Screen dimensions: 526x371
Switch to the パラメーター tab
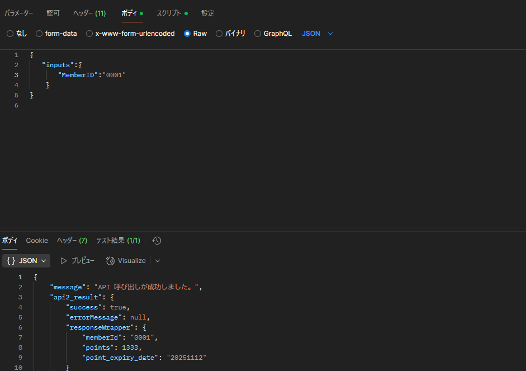[x=19, y=13]
